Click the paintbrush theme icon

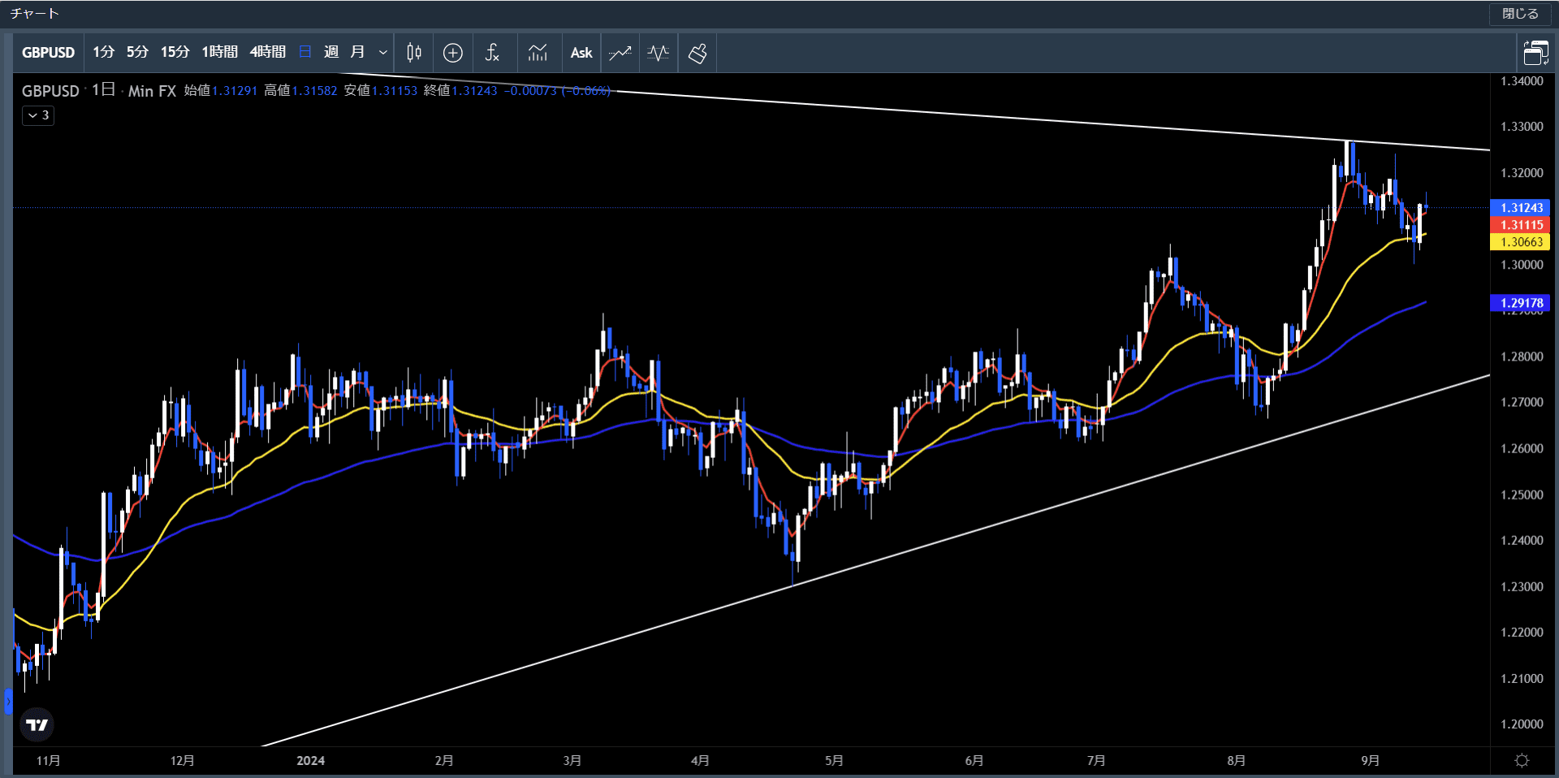697,53
